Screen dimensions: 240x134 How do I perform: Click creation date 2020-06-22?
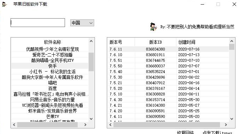click(x=189, y=77)
